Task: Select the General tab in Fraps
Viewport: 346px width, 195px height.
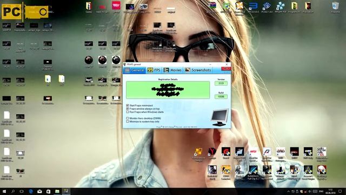Action: tap(134, 70)
